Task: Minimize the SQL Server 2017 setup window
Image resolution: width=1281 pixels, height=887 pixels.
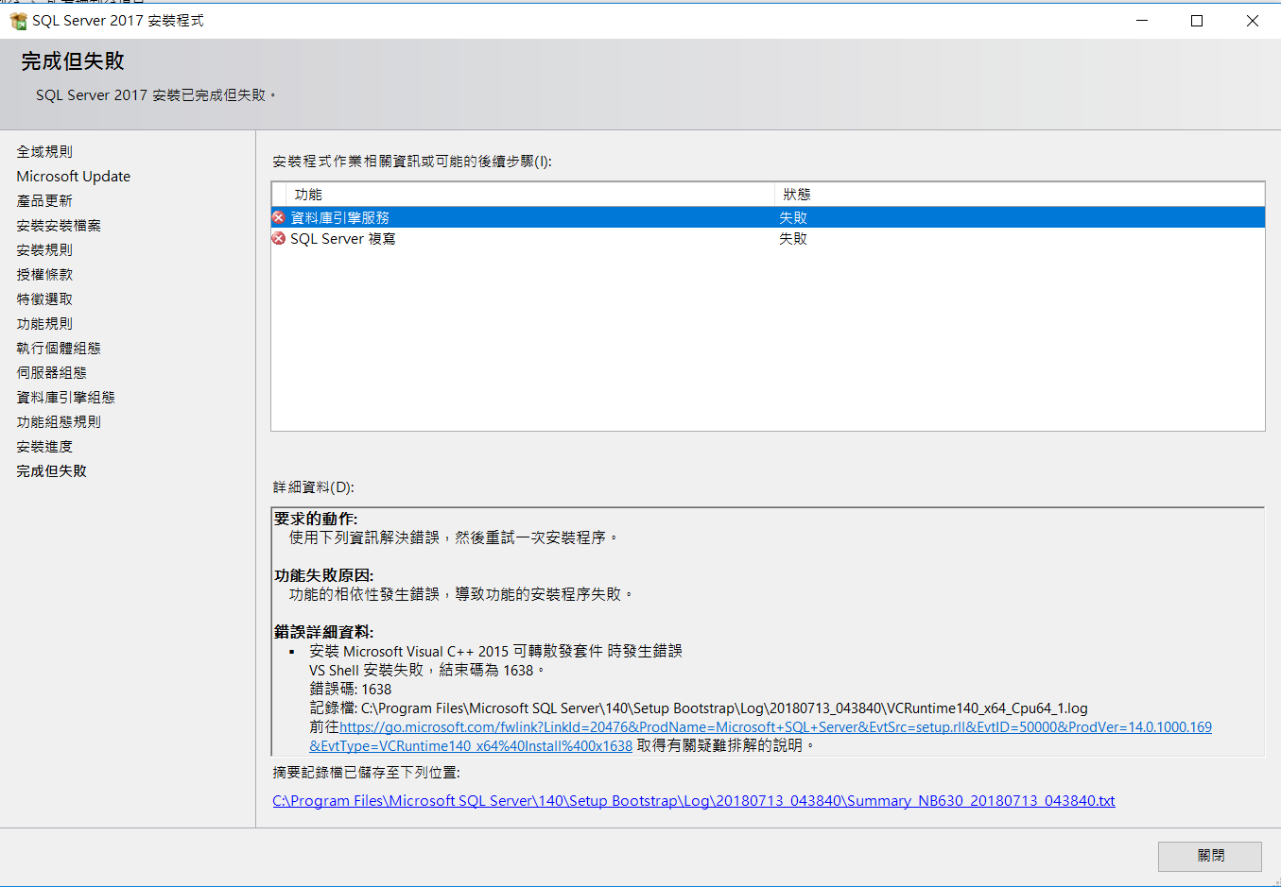Action: 1142,21
